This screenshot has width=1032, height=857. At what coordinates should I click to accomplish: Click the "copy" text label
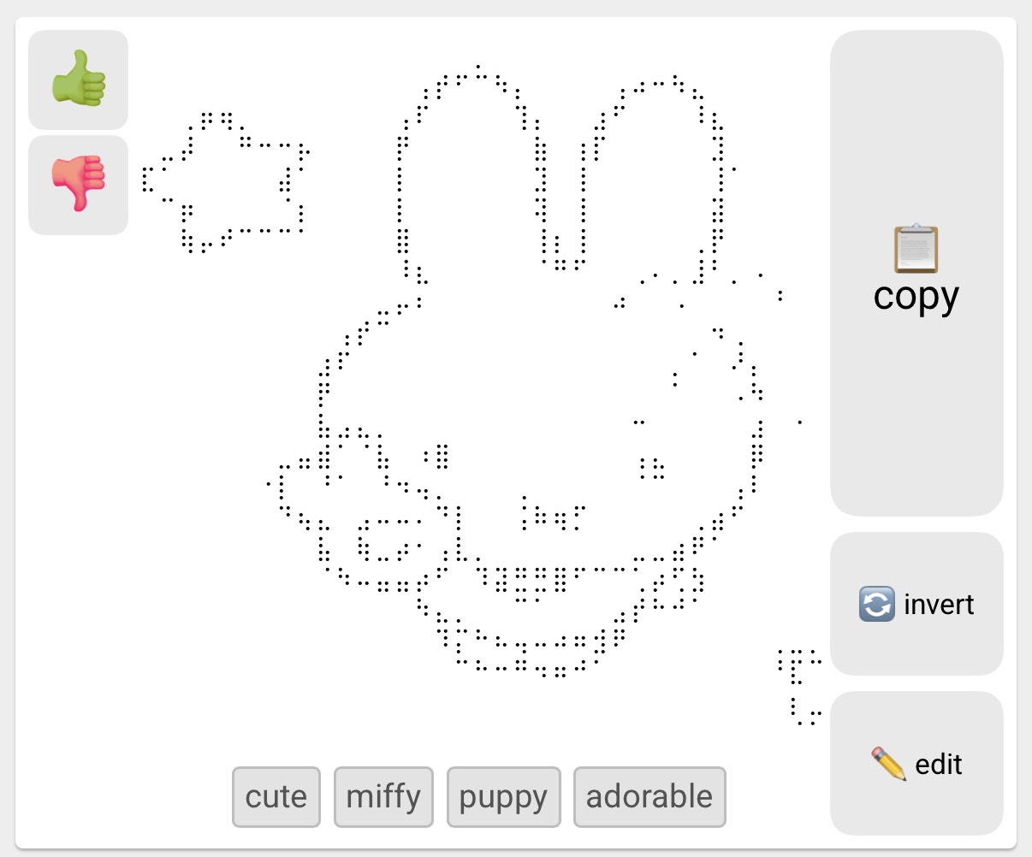coord(916,297)
